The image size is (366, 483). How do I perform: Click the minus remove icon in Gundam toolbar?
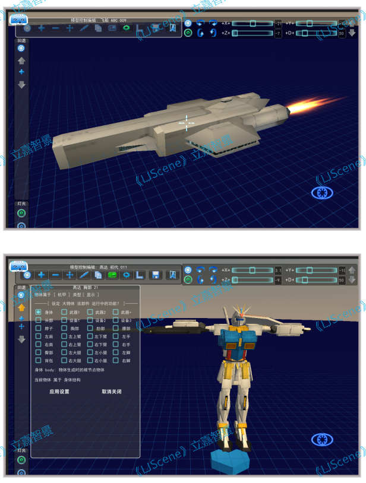[x=56, y=275]
